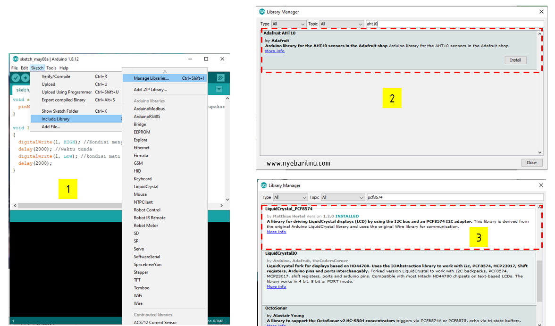The width and height of the screenshot is (555, 326).
Task: Include the EEPROM library
Action: pos(142,132)
